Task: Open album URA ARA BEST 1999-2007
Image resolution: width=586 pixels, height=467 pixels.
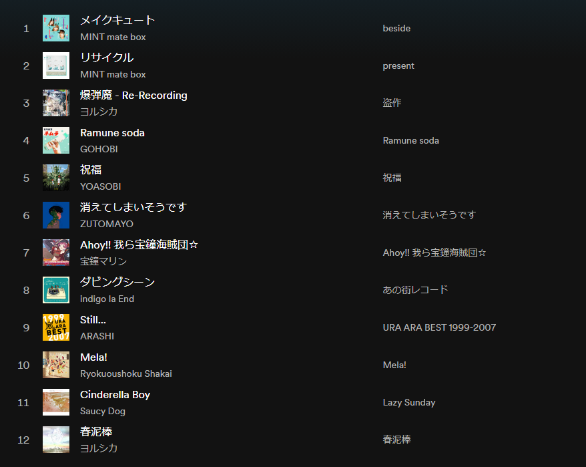Action: (439, 327)
